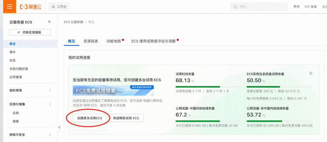Screen dimensions: 327x142
Task: Open ICP 备案 in top navigation
Action: pos(311,7)
